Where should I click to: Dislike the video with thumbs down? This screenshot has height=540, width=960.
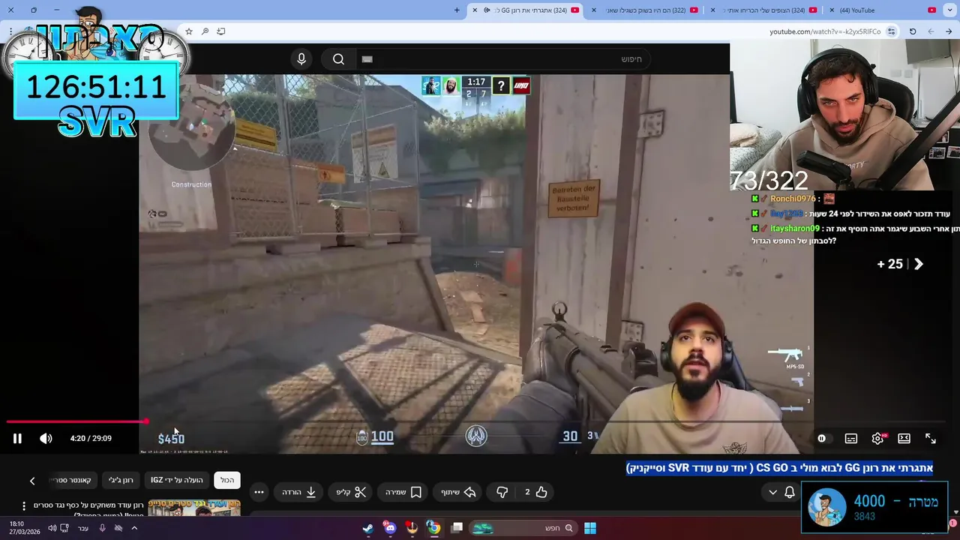502,492
